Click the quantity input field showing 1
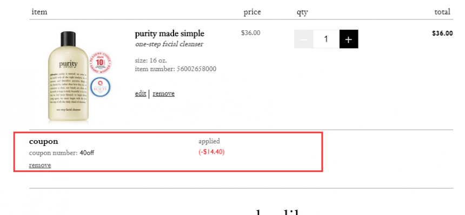465x215 pixels. pos(326,39)
